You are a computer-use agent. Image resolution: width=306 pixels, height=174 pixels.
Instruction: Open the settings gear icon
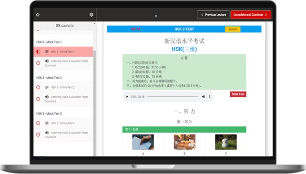click(92, 15)
